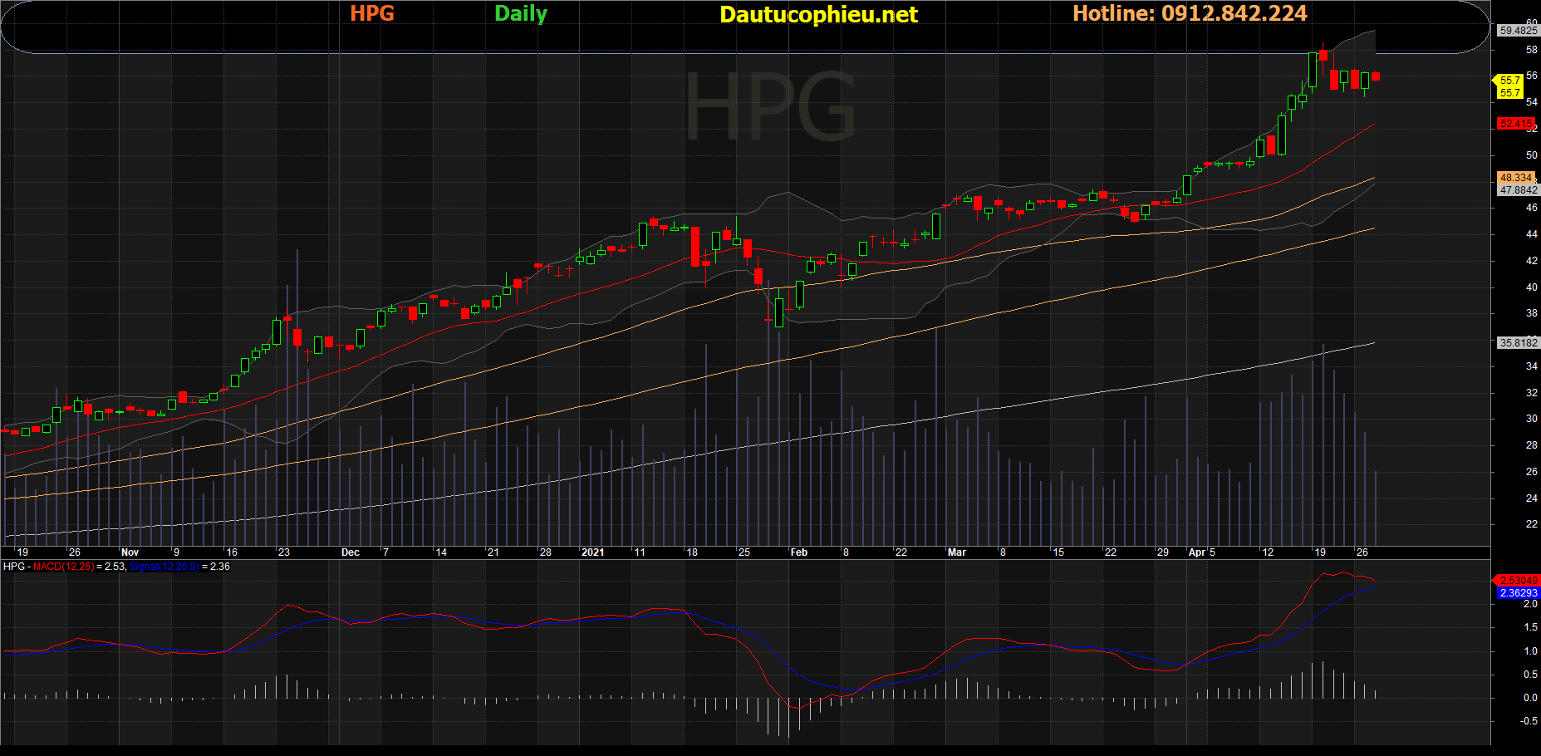Screen dimensions: 1541x756
Task: Open the Dautucophieu.net link
Action: click(x=817, y=14)
